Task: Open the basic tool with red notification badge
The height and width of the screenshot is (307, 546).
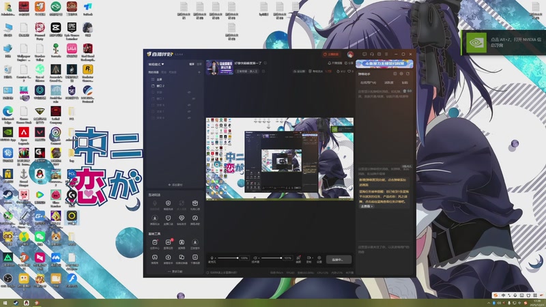Action: tap(168, 244)
